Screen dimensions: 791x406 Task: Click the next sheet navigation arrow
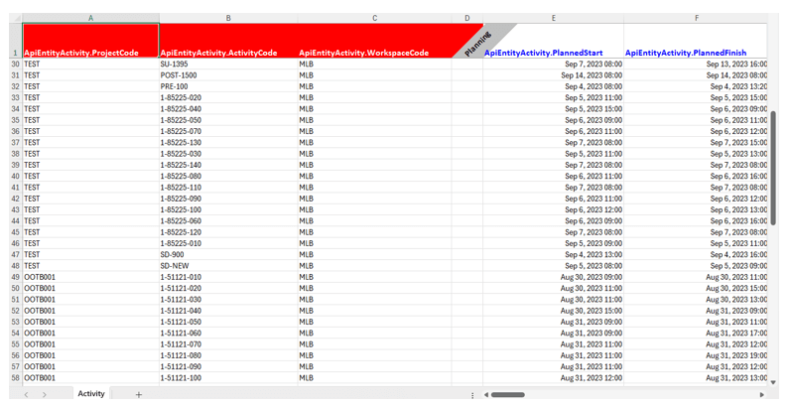coord(44,394)
